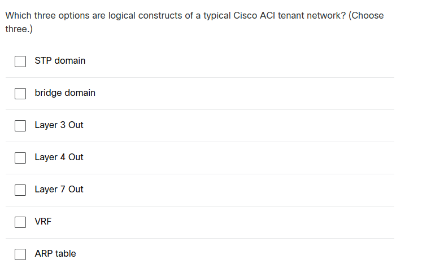Check the ARP table checkbox
The width and height of the screenshot is (431, 277).
tap(20, 254)
